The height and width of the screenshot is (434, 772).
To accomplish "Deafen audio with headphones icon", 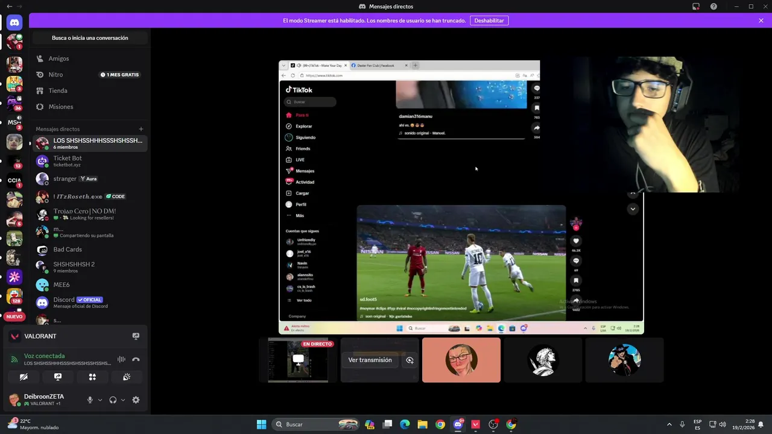I will point(113,400).
